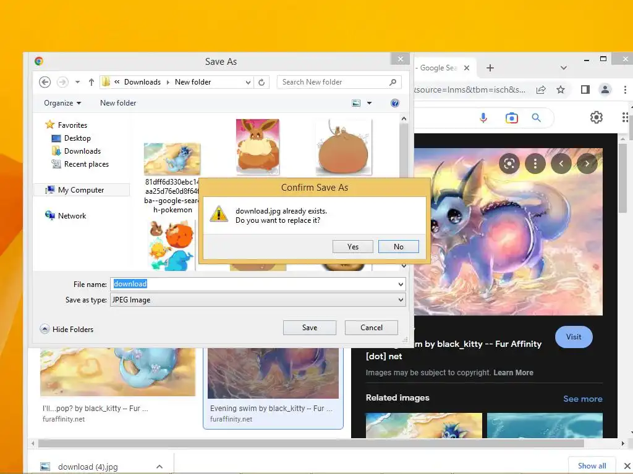Open recent locations dropdown arrow
The width and height of the screenshot is (633, 474).
coord(77,82)
